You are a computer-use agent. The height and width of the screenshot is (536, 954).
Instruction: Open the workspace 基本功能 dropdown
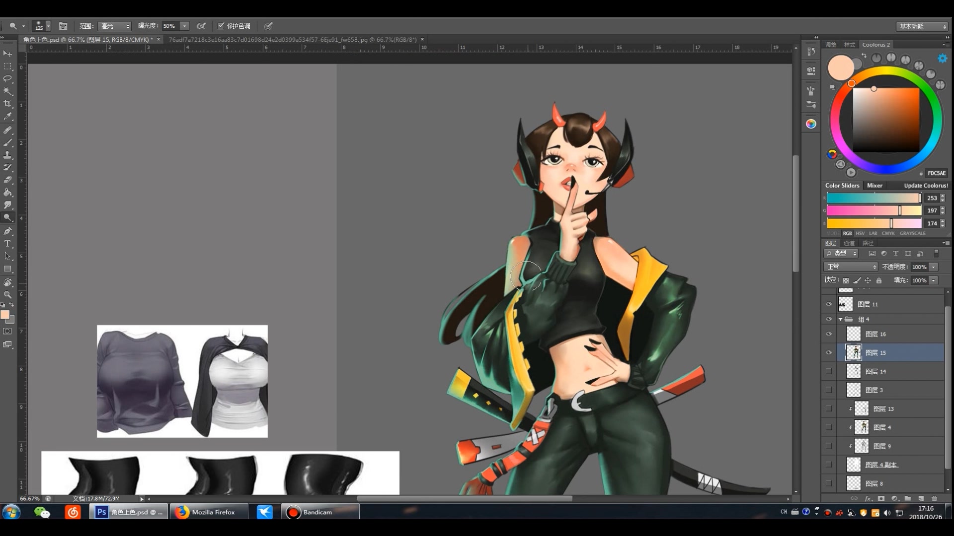coord(922,26)
